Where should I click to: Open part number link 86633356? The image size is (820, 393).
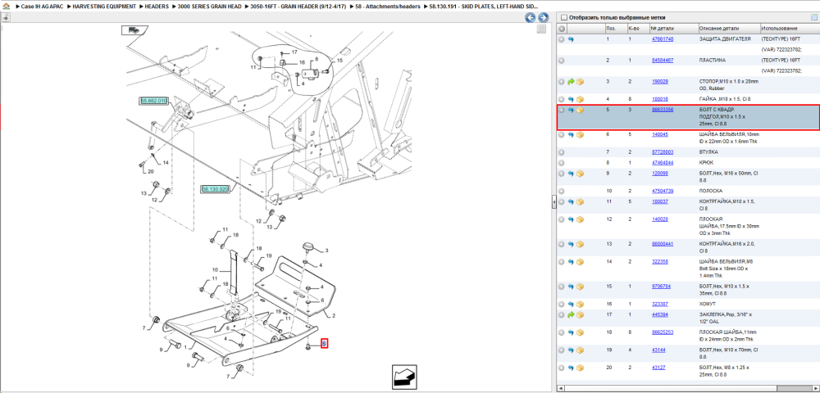(x=662, y=111)
